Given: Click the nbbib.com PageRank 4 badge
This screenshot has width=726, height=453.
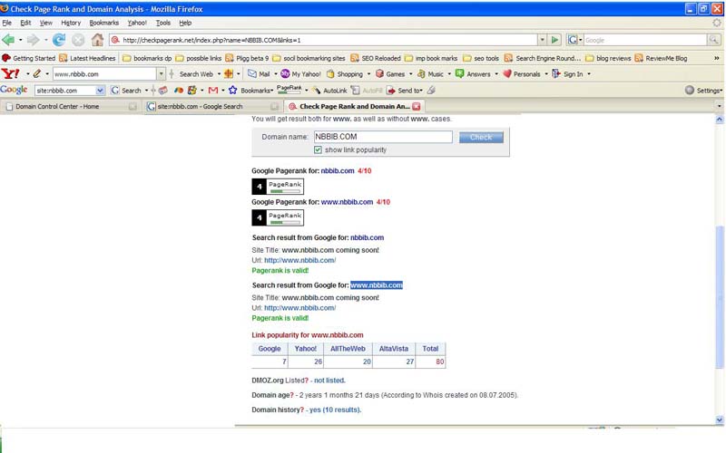Looking at the screenshot, I should pyautogui.click(x=278, y=187).
